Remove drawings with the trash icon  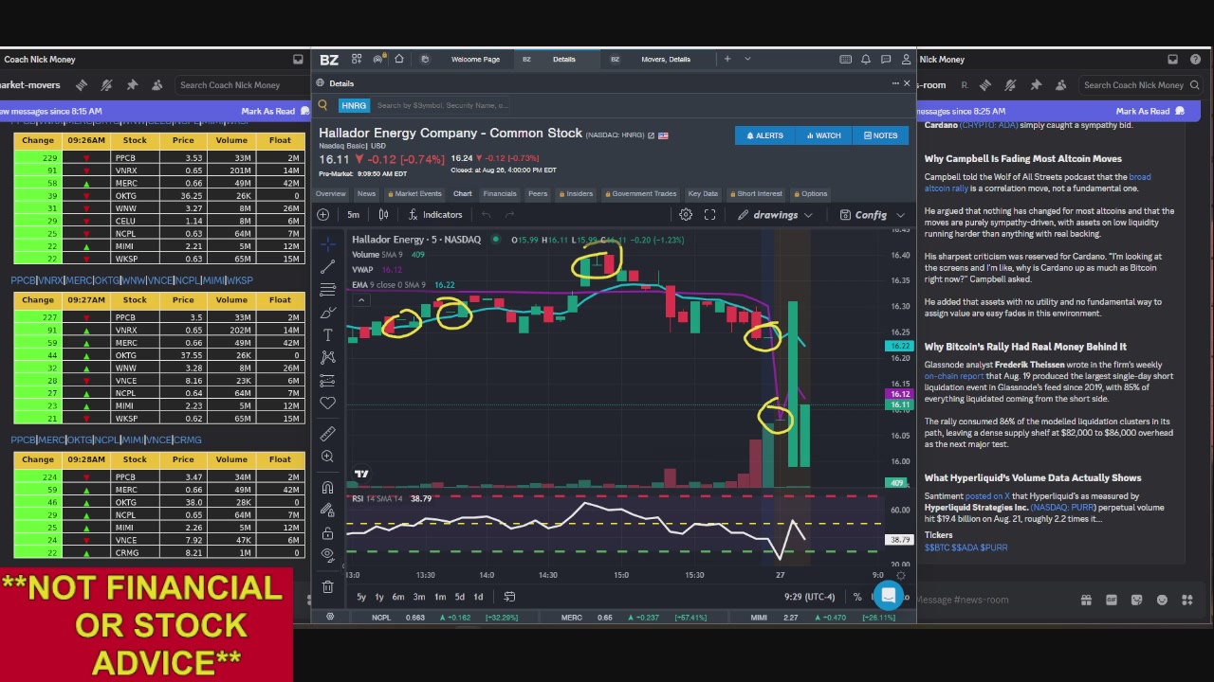pos(328,587)
